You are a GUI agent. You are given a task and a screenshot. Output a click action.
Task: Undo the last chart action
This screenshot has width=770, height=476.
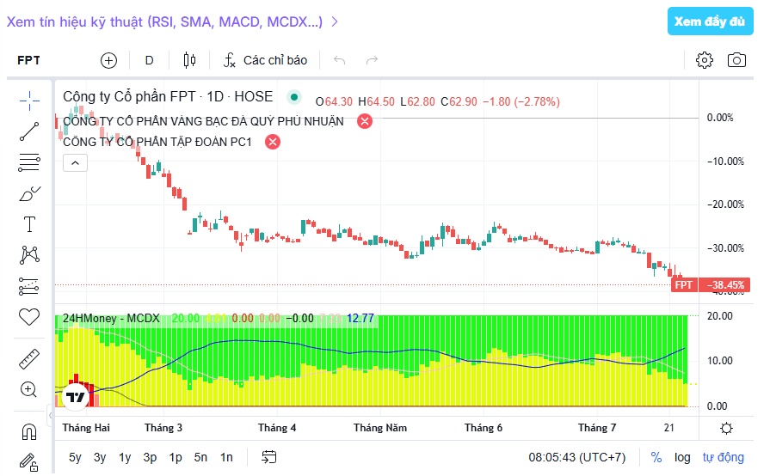tap(339, 60)
